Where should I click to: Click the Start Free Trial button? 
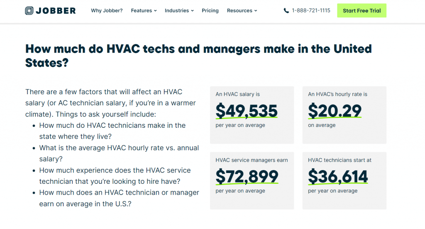[x=361, y=10]
